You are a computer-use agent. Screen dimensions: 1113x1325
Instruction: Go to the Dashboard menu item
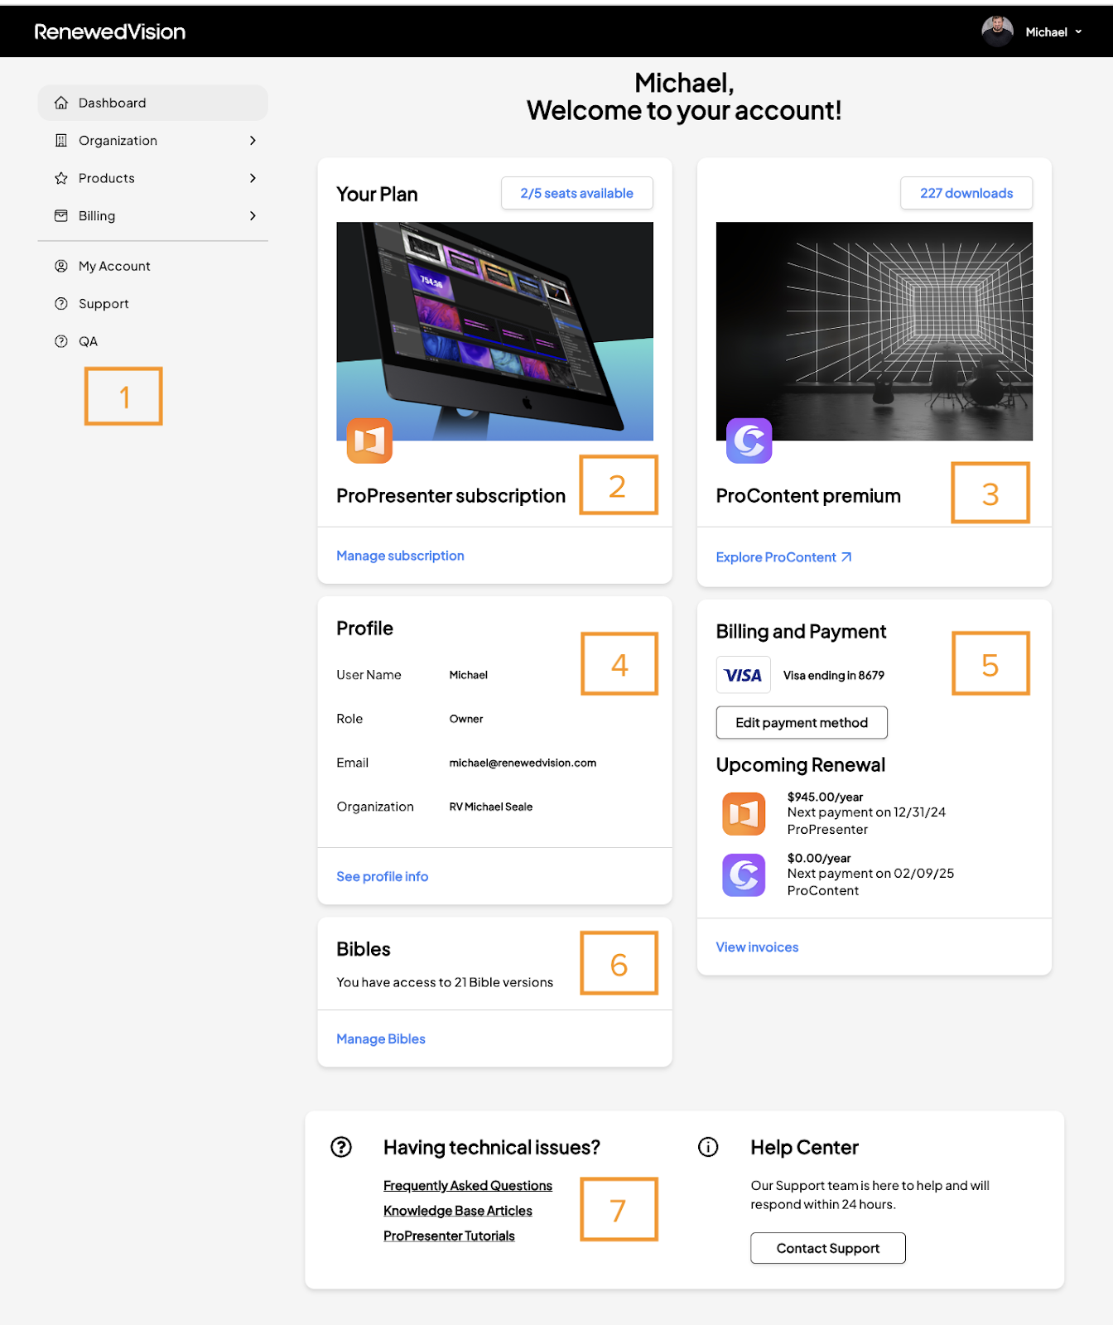152,103
